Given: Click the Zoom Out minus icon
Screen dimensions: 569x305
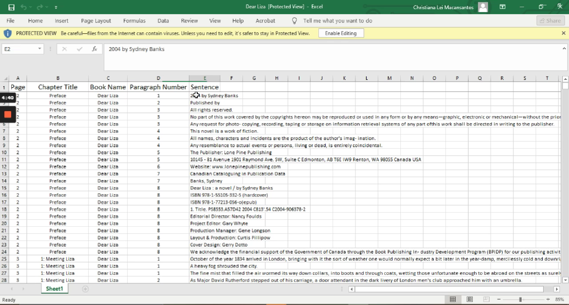Looking at the screenshot, I should click(499, 299).
